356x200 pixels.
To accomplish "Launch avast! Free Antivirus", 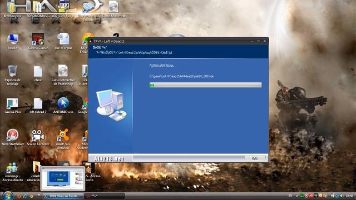I will tap(63, 139).
